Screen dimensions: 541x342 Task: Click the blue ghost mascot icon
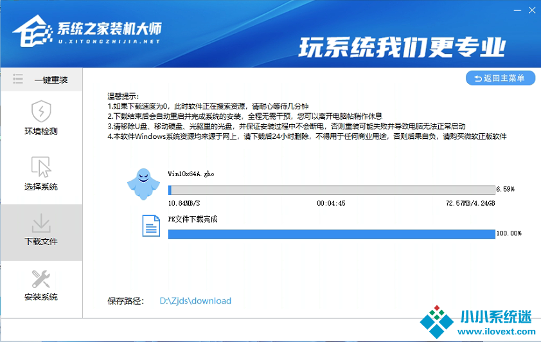143,184
